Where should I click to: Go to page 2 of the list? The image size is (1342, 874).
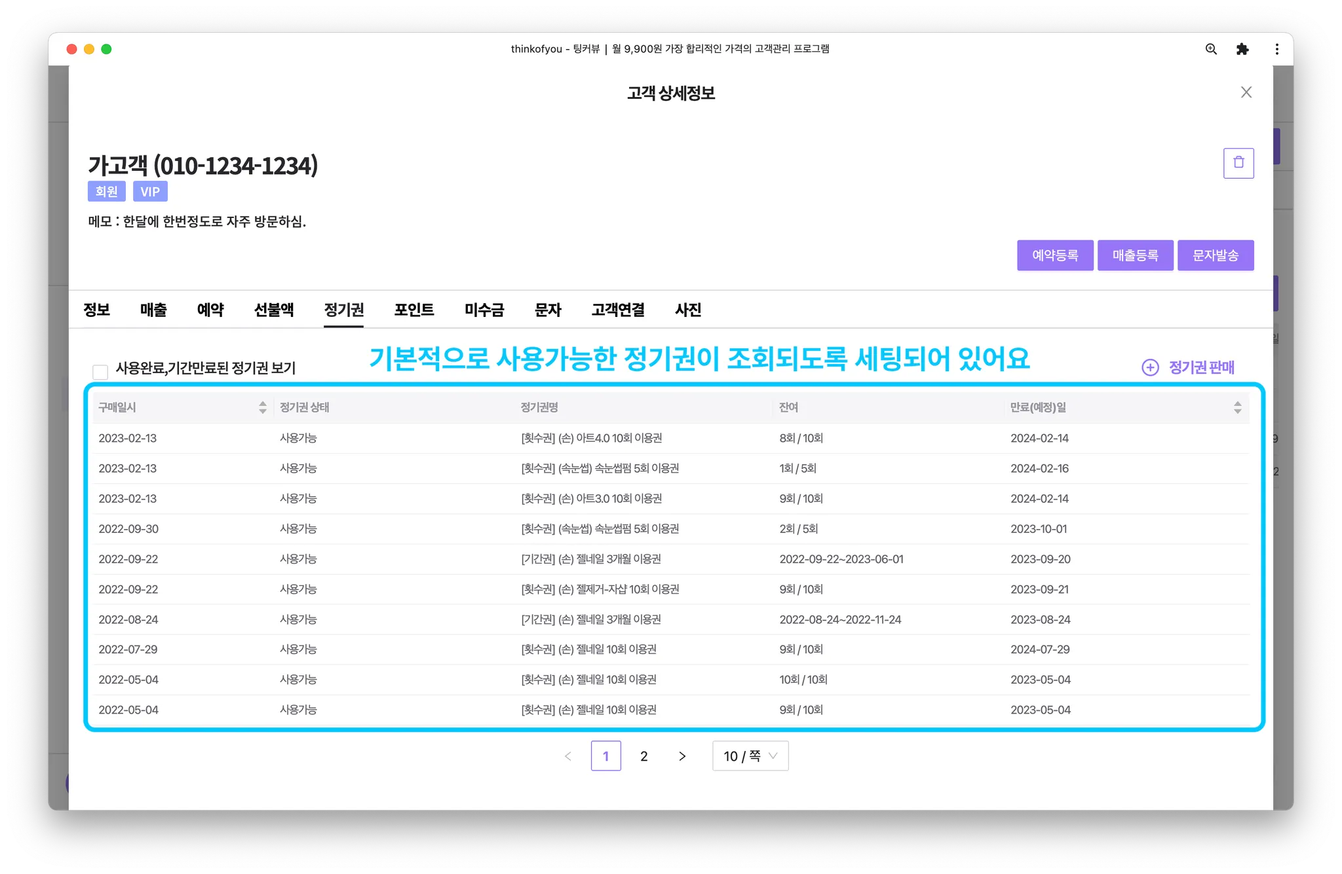pos(643,756)
